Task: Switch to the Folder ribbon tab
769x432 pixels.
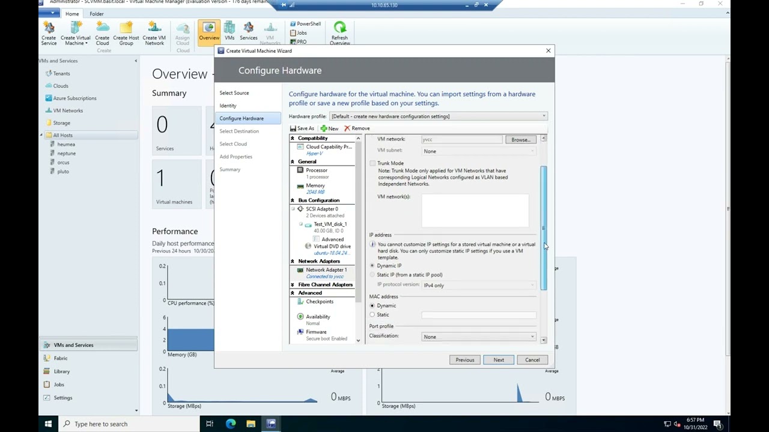Action: 97,14
